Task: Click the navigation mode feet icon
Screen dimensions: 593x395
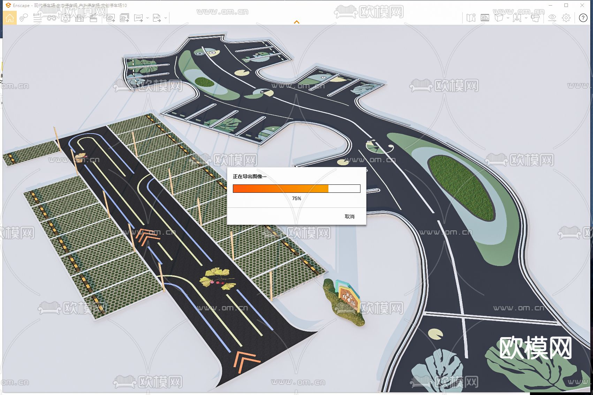Action: coord(517,18)
